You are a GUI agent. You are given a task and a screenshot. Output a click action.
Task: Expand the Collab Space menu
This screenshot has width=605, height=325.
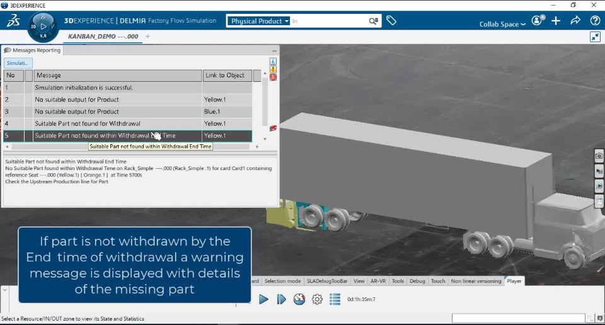click(502, 24)
